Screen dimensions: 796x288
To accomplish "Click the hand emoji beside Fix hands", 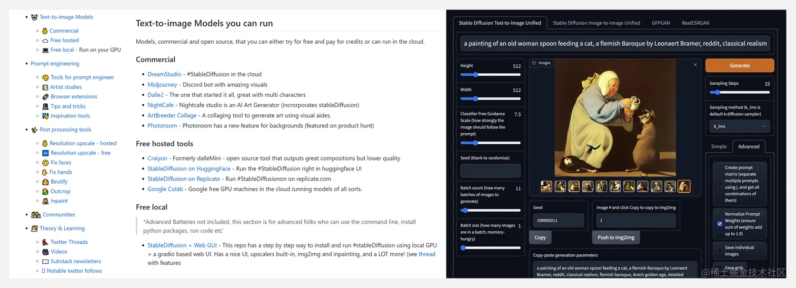I will click(45, 172).
